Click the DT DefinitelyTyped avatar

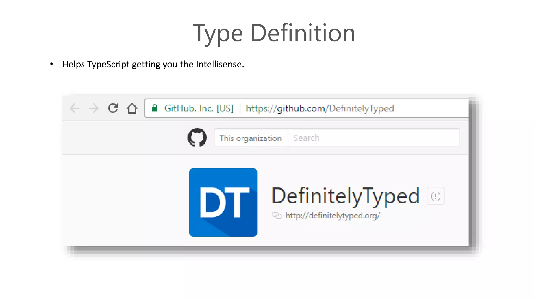point(223,202)
